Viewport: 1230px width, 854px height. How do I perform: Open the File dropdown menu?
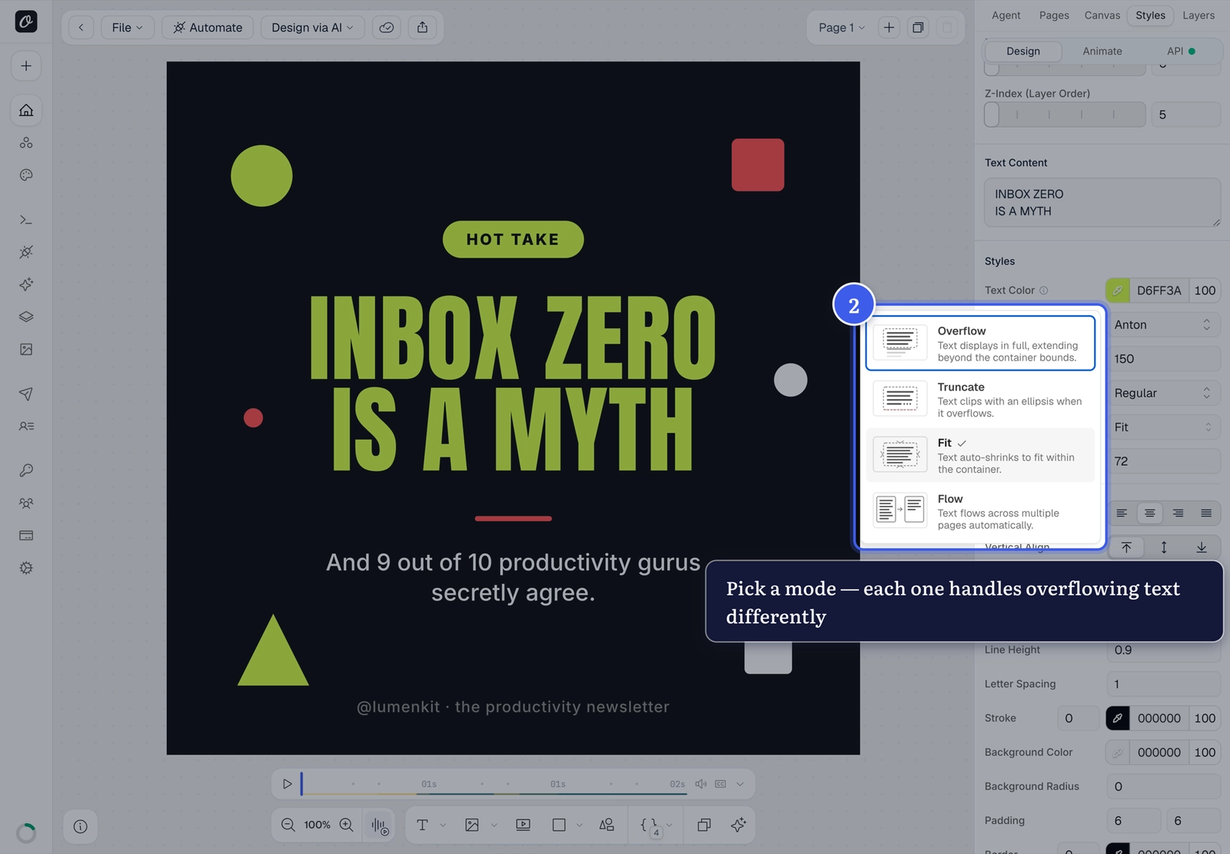coord(128,28)
